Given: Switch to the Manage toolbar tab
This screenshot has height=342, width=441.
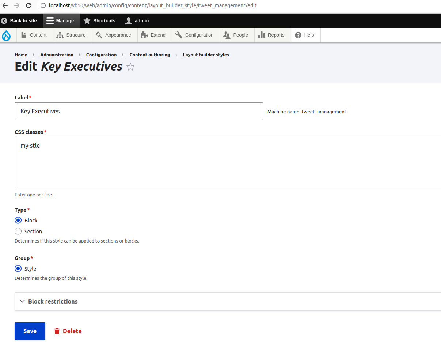Looking at the screenshot, I should coord(61,20).
